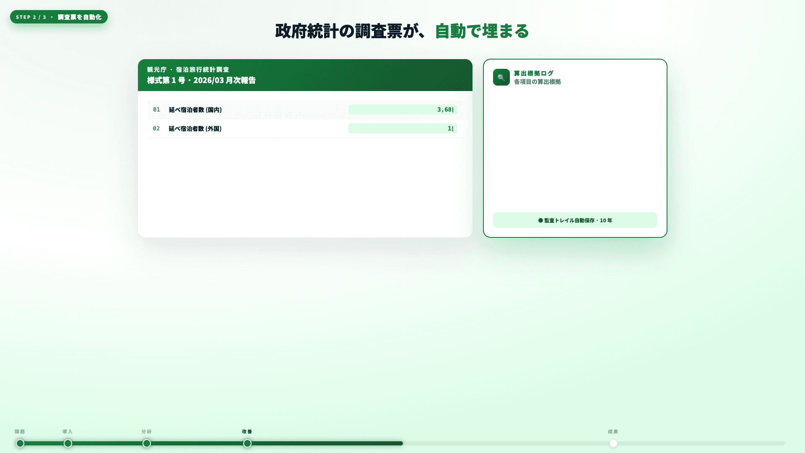Focus the 延べ宿泊者数 (国内) value field
The height and width of the screenshot is (453, 805).
coord(402,109)
